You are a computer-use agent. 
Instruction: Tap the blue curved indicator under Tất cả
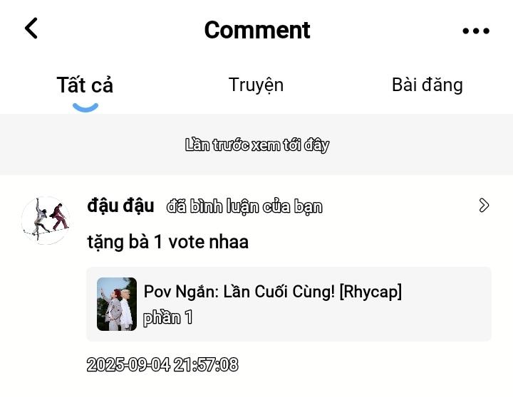tap(85, 107)
